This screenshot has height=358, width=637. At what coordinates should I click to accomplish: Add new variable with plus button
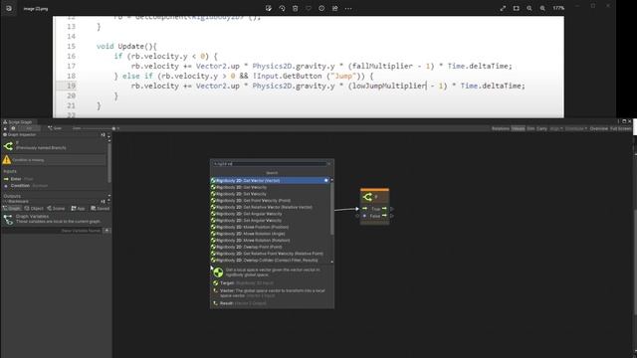tap(106, 231)
